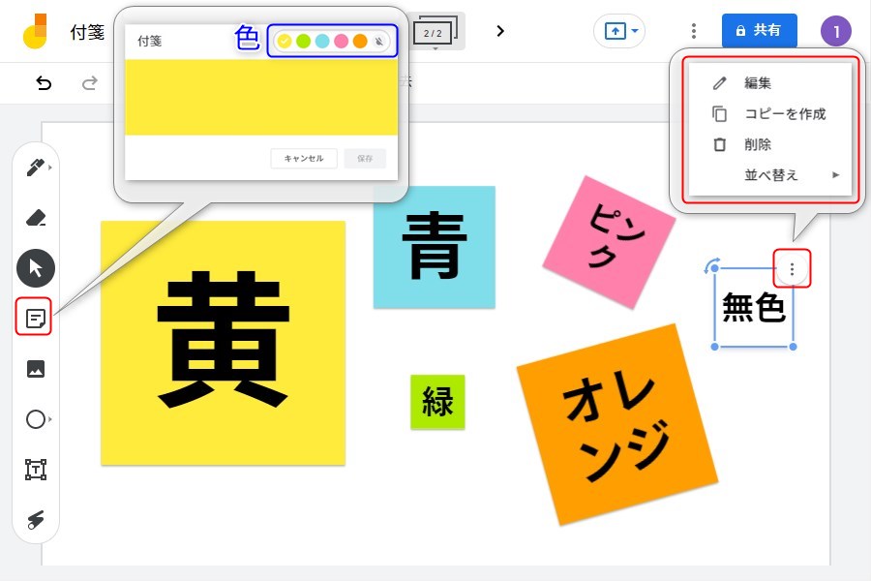Click the rotate handle of 無色 note
The image size is (871, 581).
click(711, 265)
